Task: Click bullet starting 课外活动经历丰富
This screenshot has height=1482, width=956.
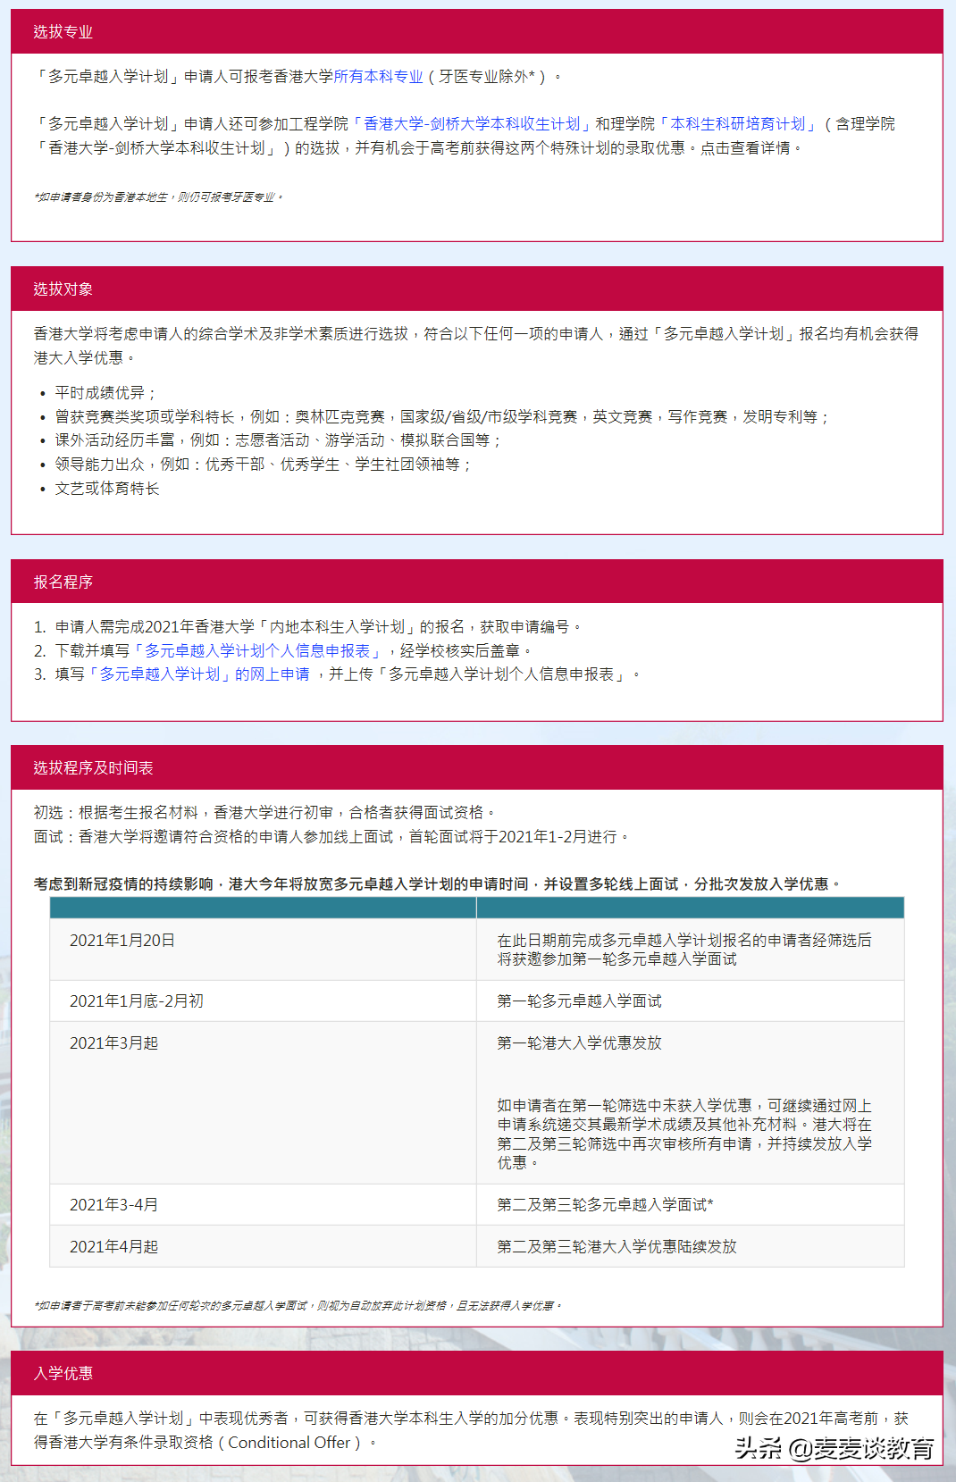Action: (278, 440)
